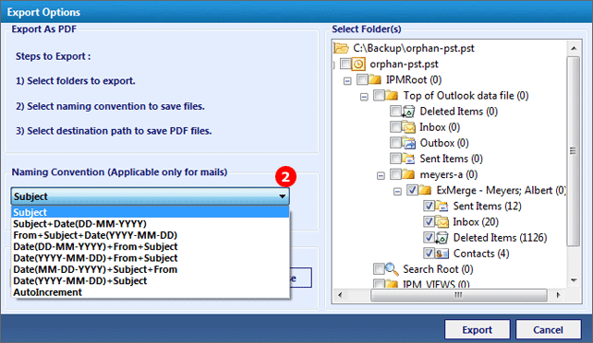This screenshot has width=593, height=343.
Task: Click the Export button
Action: [478, 330]
